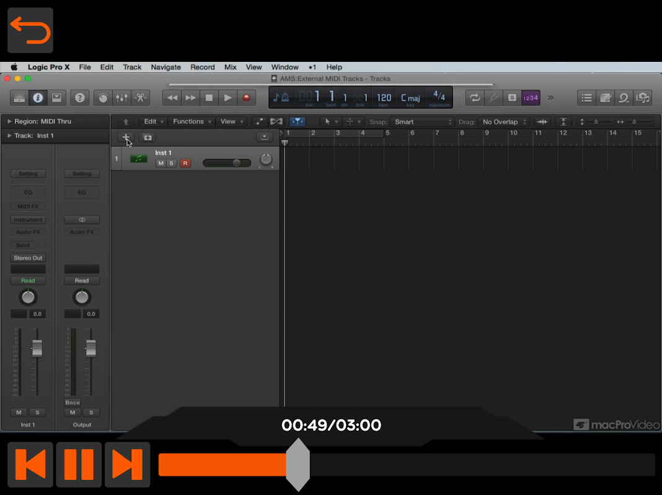
Task: Click the Stop transport button
Action: tap(209, 98)
